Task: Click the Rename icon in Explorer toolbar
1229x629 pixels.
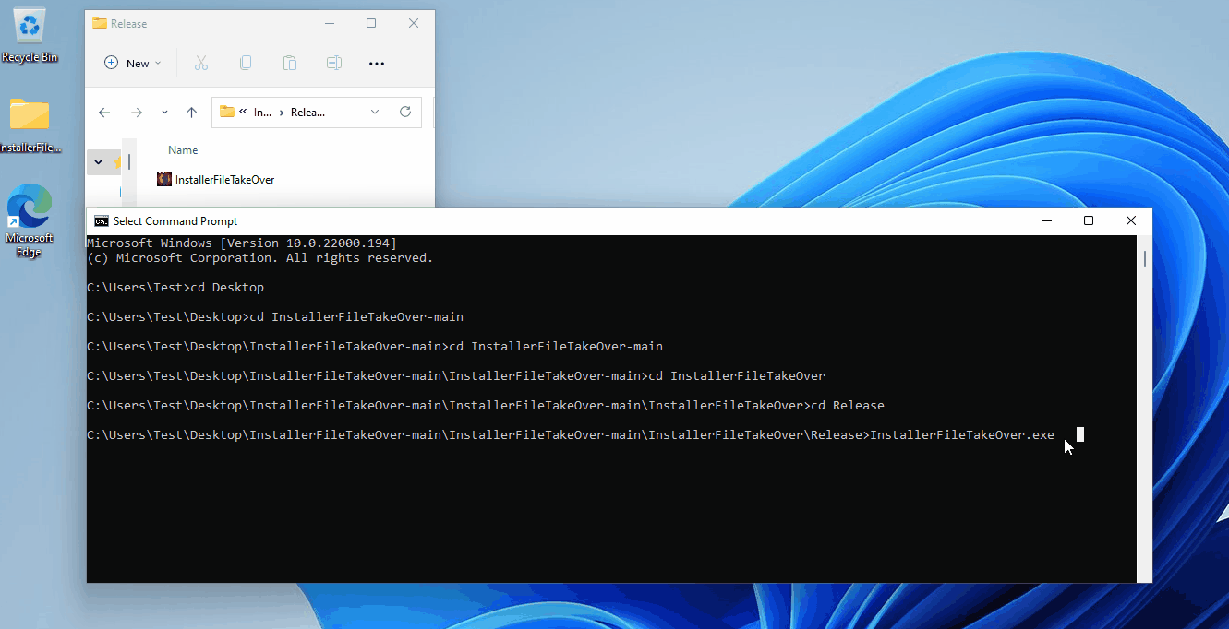Action: [334, 63]
